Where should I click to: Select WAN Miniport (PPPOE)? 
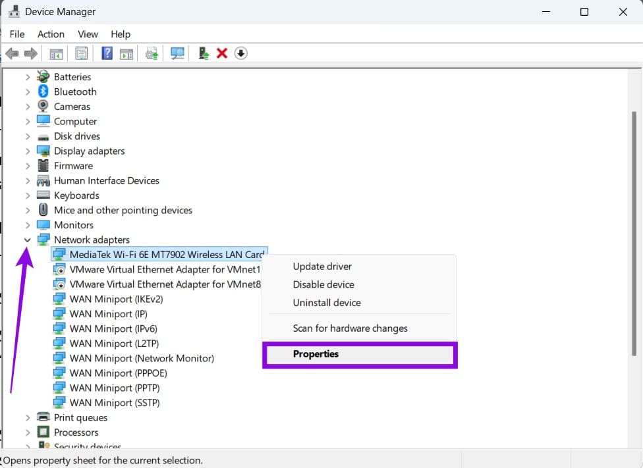[x=110, y=373]
